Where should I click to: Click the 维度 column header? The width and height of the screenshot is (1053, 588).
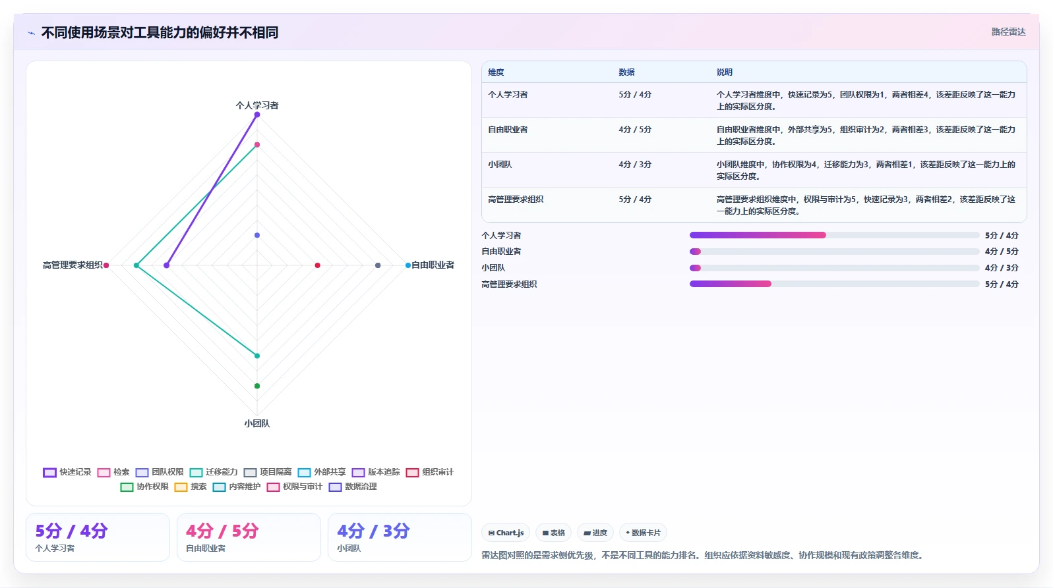pos(496,72)
